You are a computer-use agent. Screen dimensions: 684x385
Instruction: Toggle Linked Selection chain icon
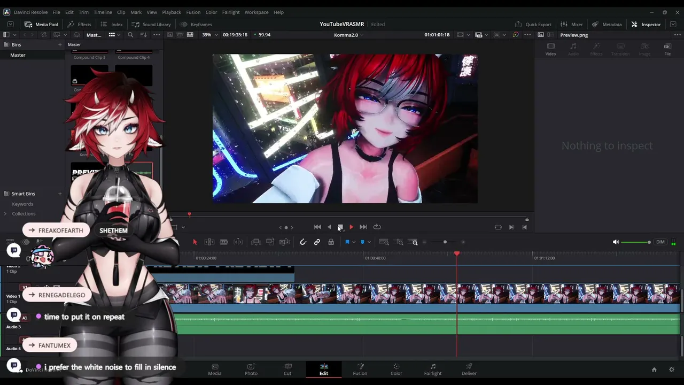pyautogui.click(x=317, y=242)
